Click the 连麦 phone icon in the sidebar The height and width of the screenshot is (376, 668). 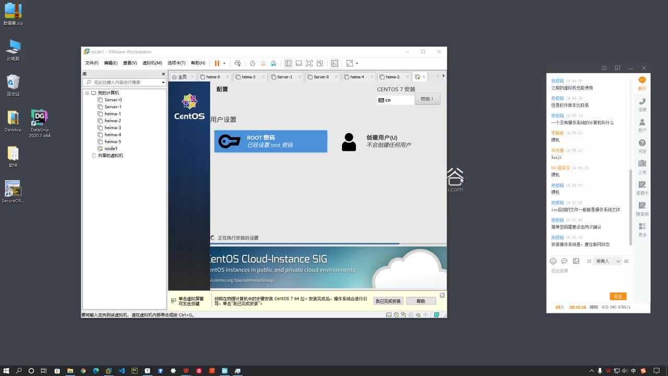(x=642, y=104)
